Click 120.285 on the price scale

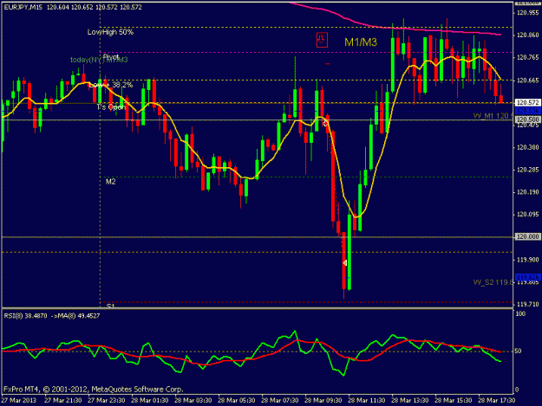528,170
